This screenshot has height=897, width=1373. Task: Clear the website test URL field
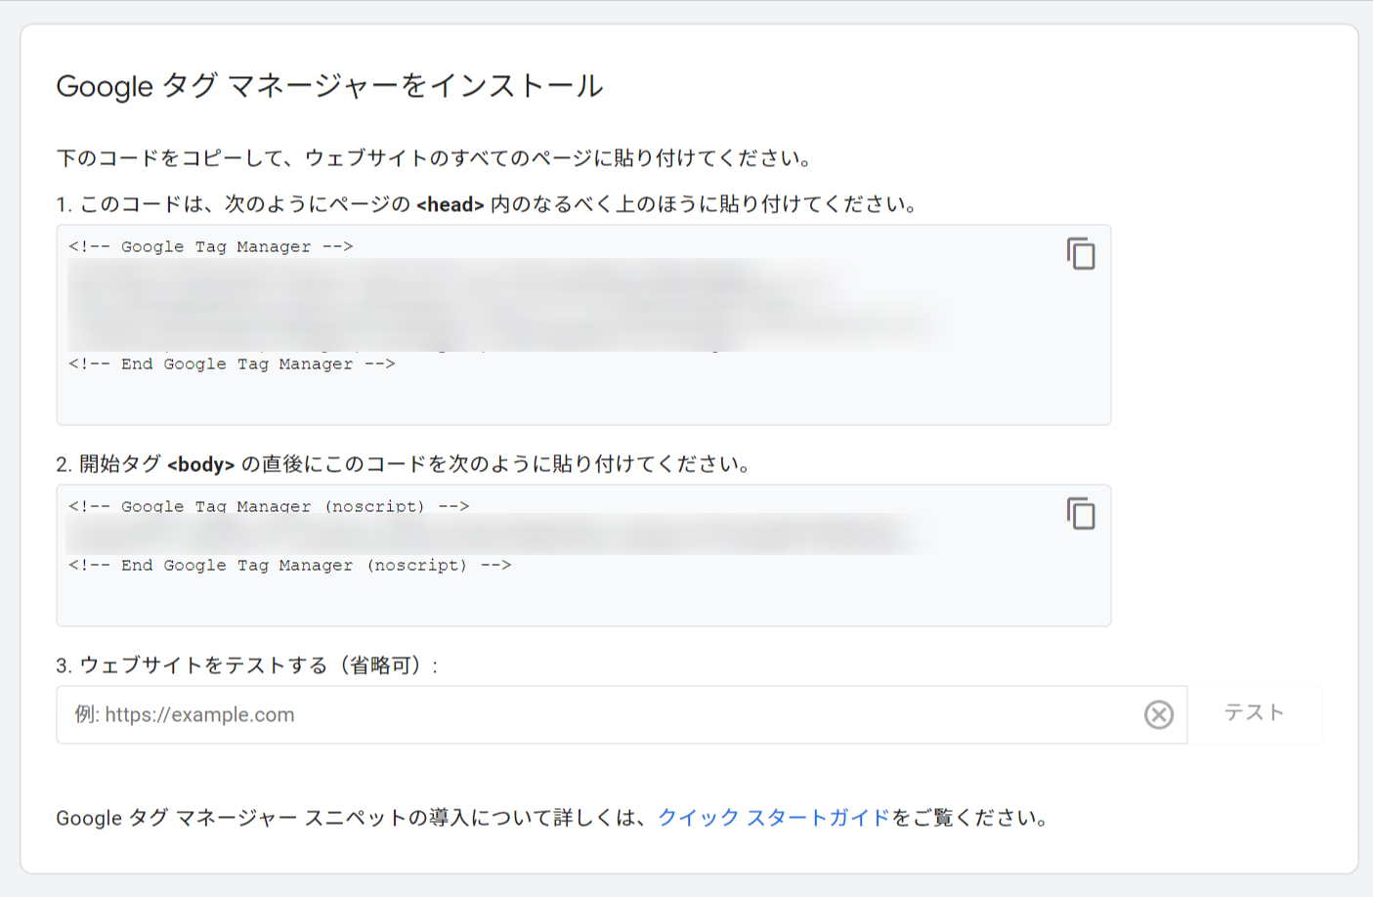1159,714
